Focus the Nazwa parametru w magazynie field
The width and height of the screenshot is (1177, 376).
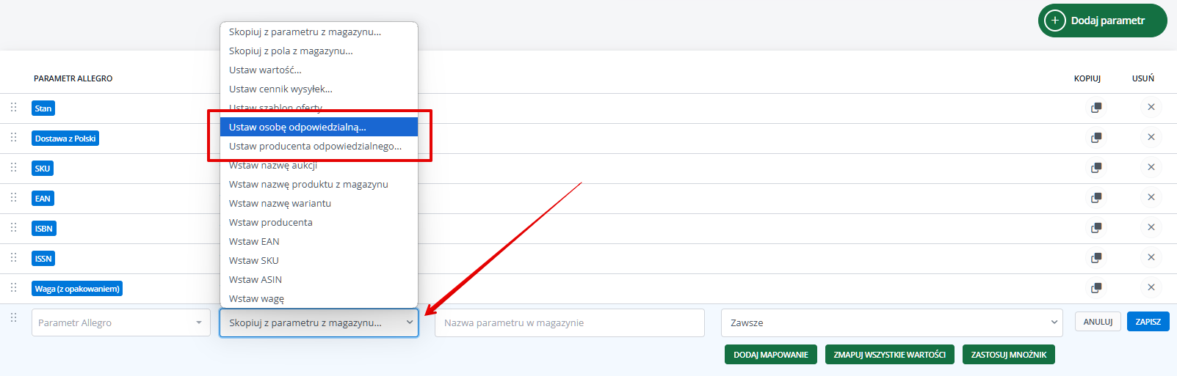click(570, 322)
